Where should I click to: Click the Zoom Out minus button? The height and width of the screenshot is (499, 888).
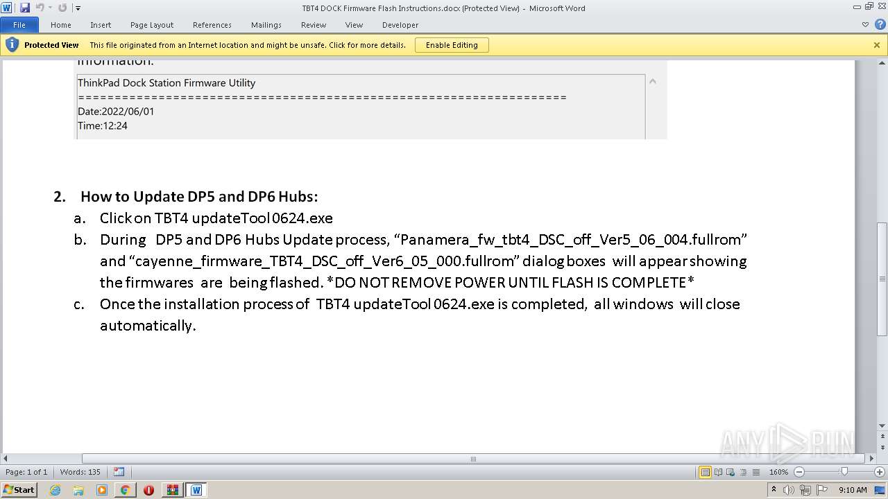pyautogui.click(x=799, y=472)
